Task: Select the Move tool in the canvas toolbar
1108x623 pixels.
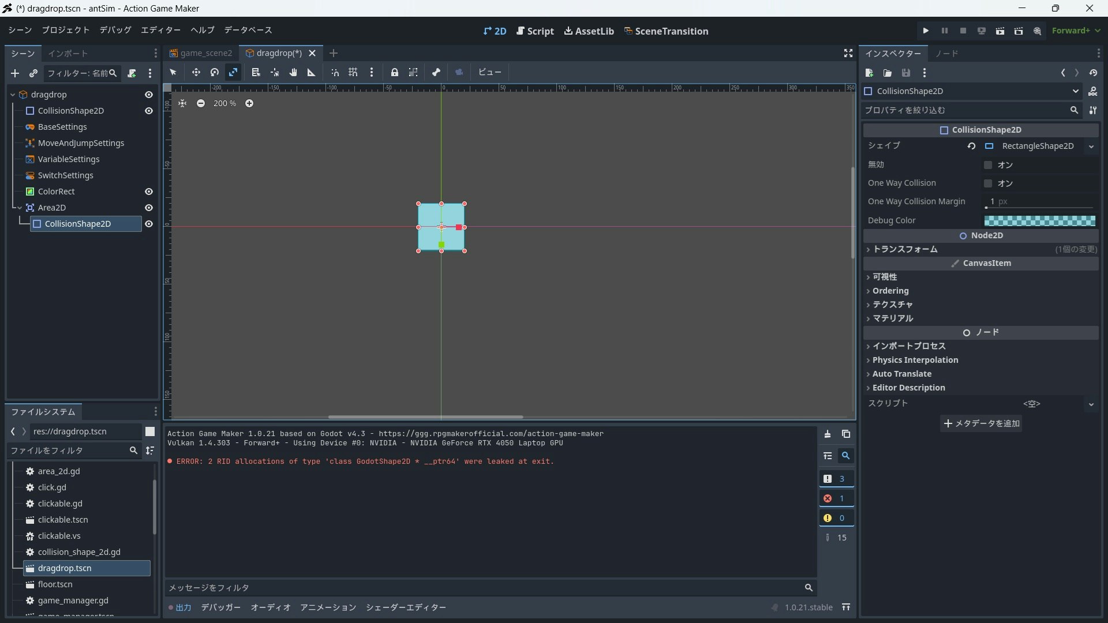Action: click(196, 72)
